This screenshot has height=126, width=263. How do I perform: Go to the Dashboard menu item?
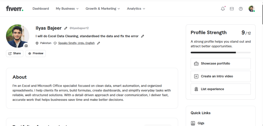pyautogui.click(x=41, y=9)
